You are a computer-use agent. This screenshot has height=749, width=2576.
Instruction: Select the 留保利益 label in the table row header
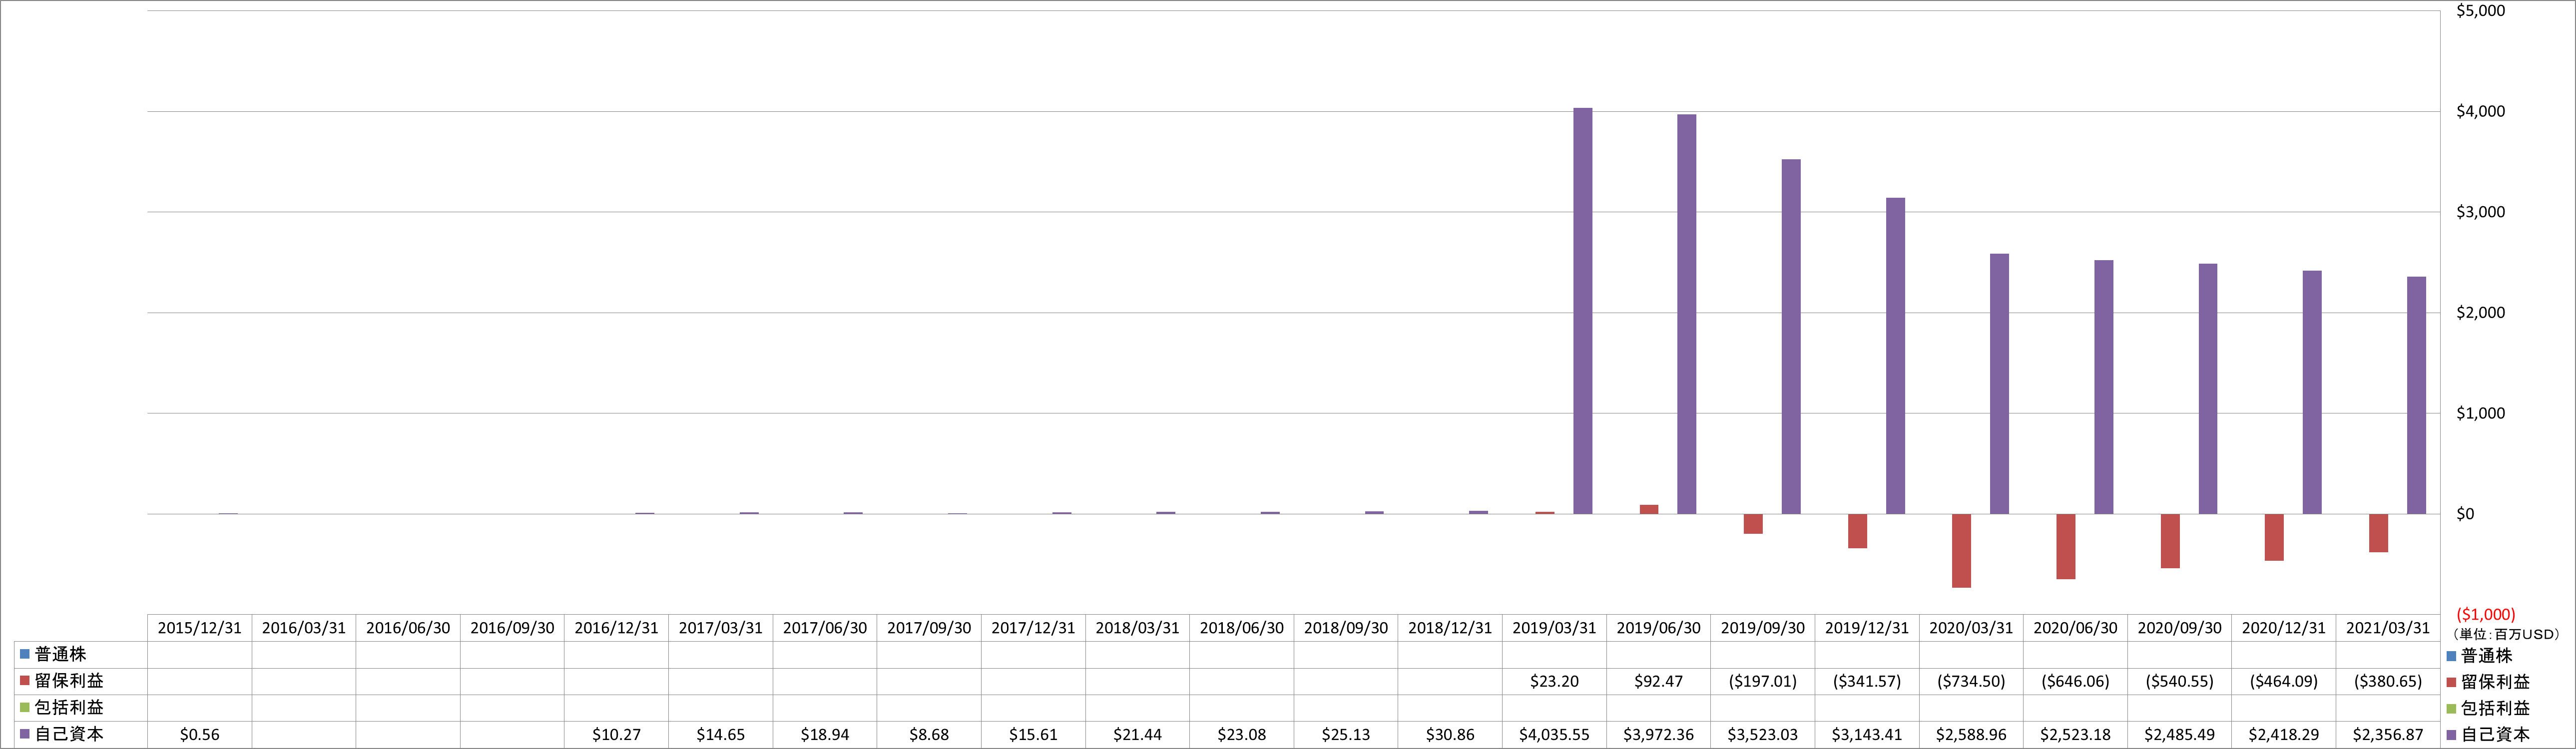pyautogui.click(x=69, y=681)
